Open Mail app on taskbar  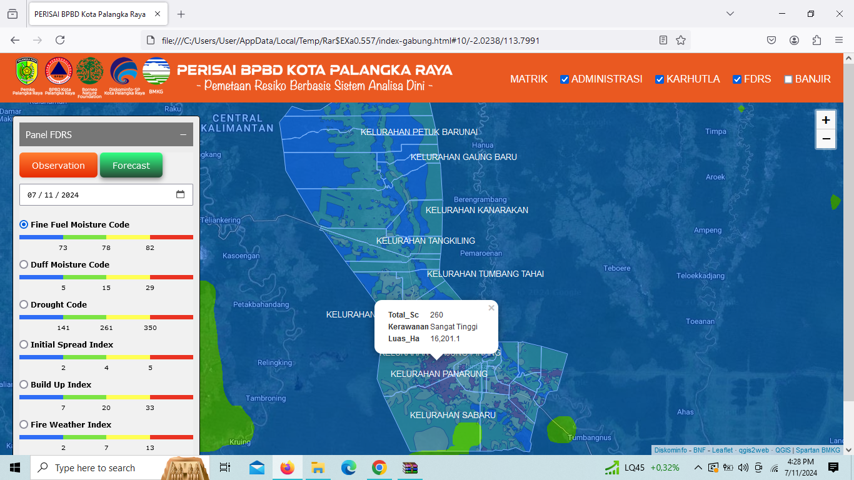(x=257, y=467)
